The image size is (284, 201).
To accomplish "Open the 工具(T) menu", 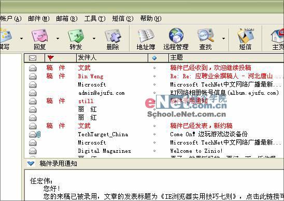I will pyautogui.click(x=94, y=19).
